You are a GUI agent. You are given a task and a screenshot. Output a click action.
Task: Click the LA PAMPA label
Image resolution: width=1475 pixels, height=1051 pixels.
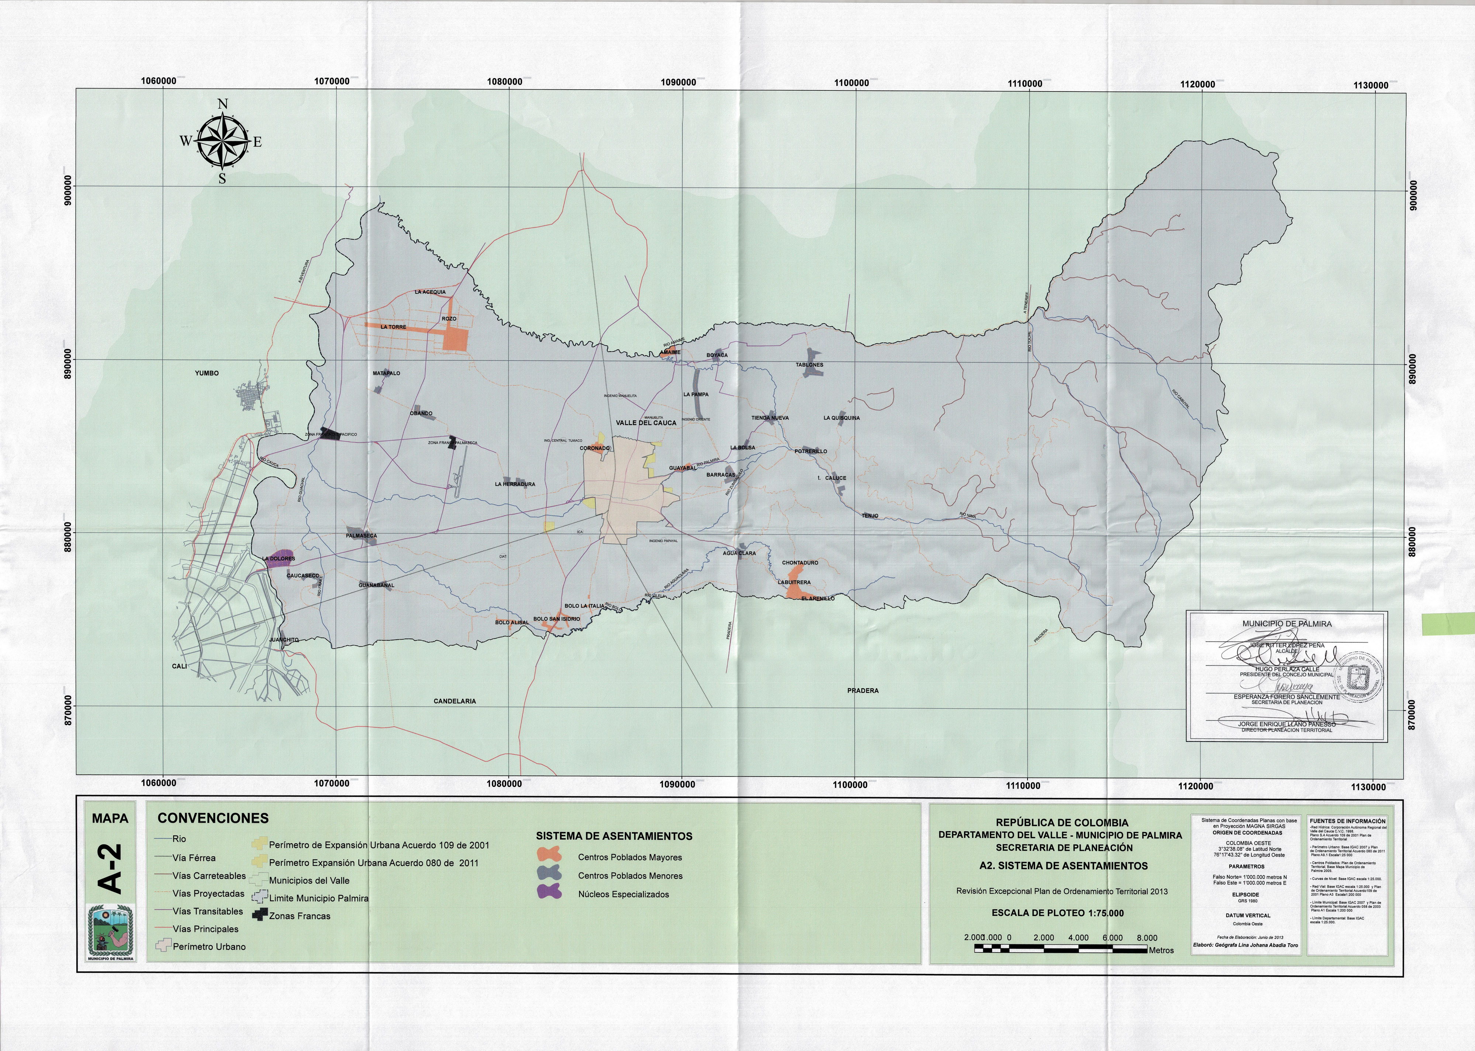click(696, 394)
